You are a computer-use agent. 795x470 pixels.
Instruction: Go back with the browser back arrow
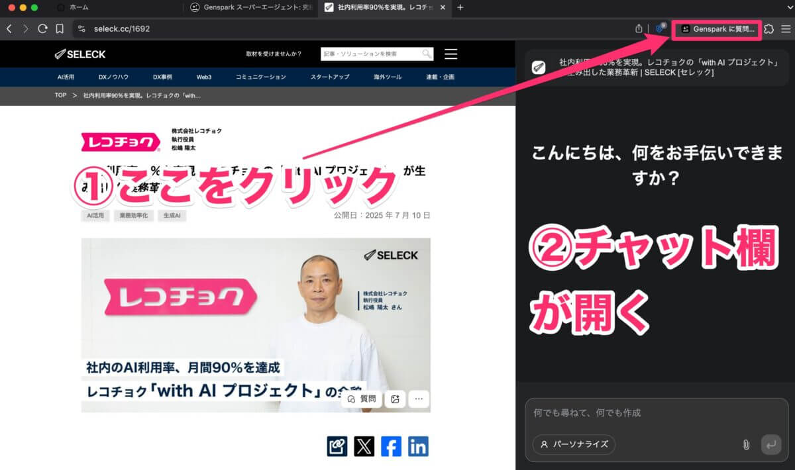[x=9, y=28]
